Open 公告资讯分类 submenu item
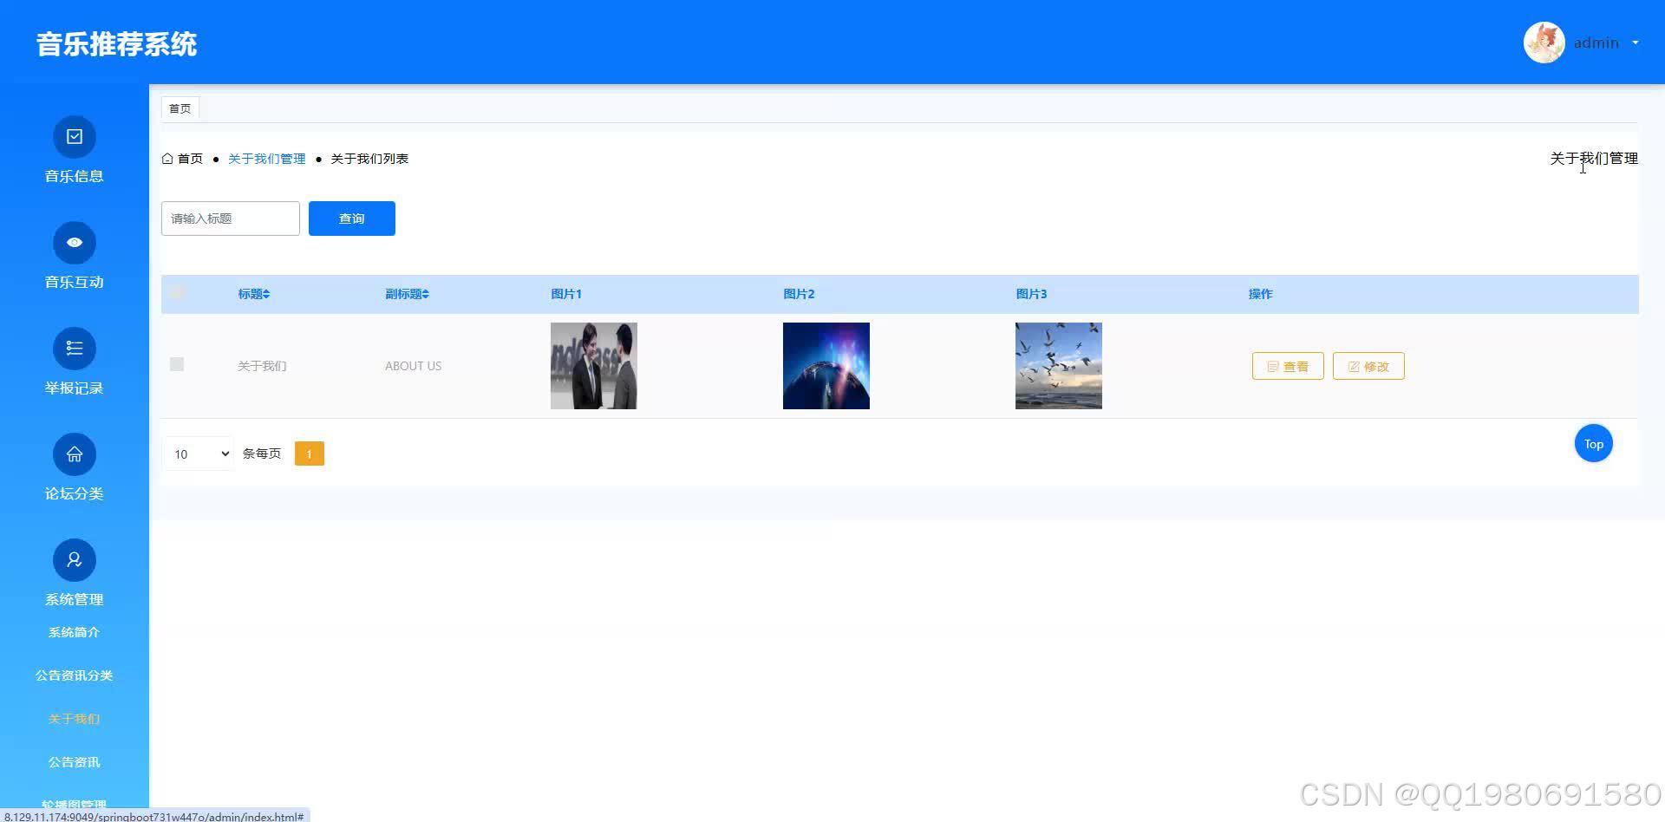The image size is (1665, 822). [75, 675]
